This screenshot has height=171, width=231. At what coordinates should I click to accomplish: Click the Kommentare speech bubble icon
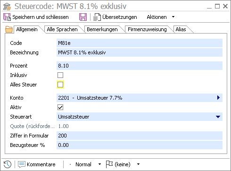[x=22, y=164]
